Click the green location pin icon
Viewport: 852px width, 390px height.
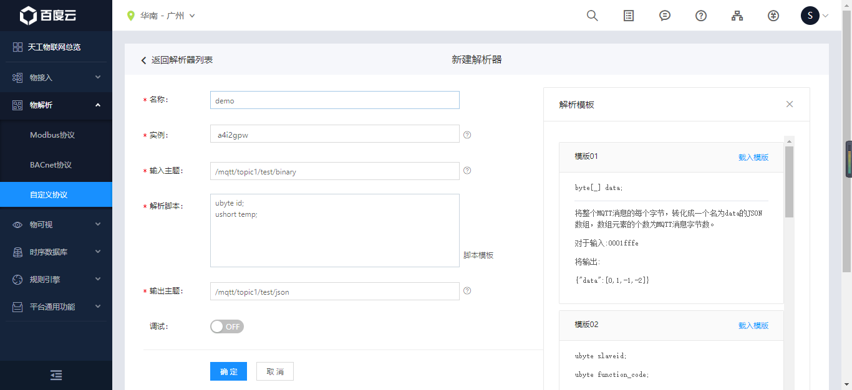(130, 16)
